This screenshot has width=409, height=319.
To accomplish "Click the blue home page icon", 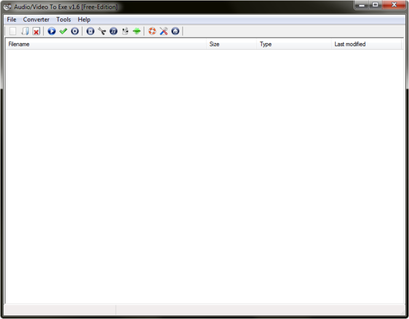I will [x=175, y=31].
